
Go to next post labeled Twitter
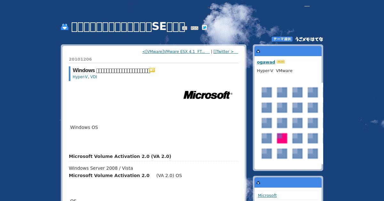point(226,51)
